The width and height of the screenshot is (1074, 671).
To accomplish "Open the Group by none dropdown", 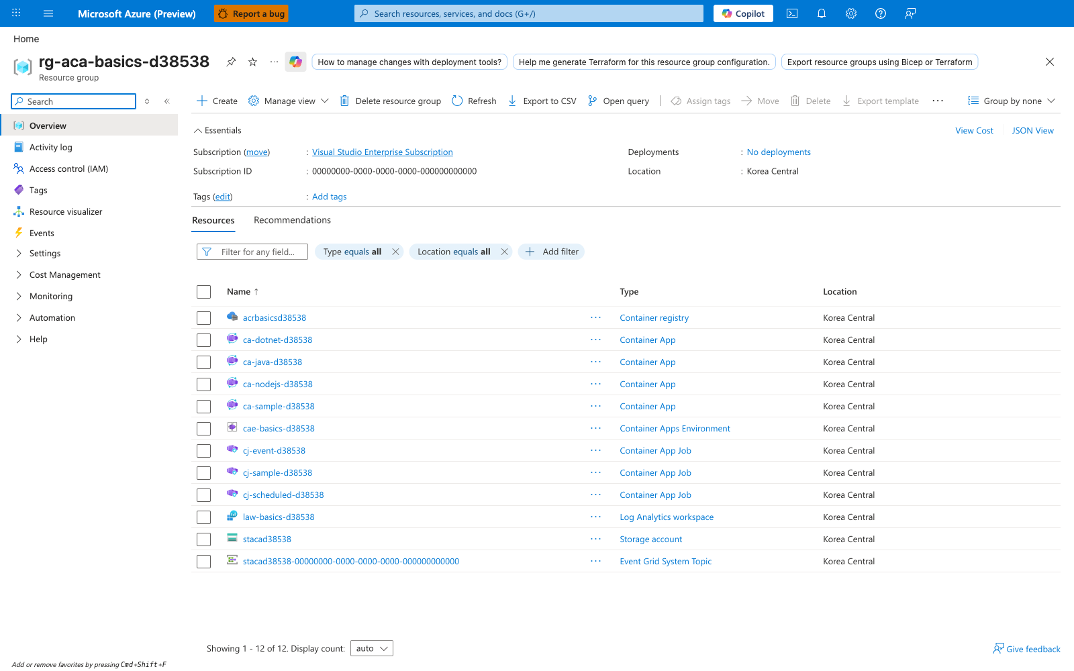I will [1012, 101].
